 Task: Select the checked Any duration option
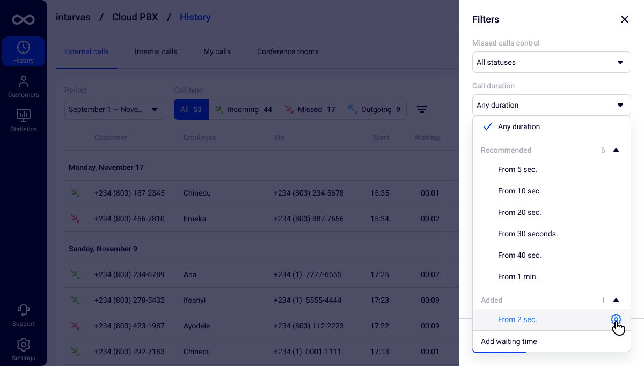coord(518,127)
